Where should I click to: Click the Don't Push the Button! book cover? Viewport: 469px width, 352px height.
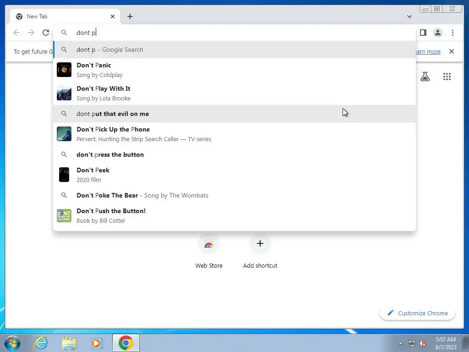pos(64,215)
